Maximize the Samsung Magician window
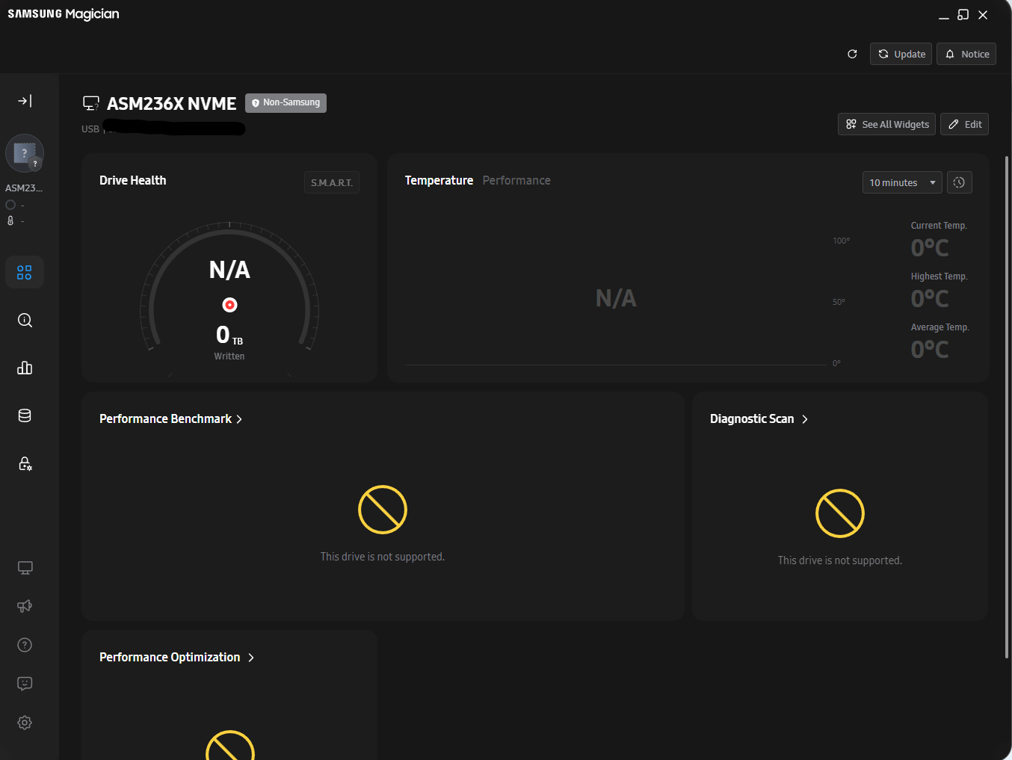Screen dimensions: 1012x760 tap(963, 15)
